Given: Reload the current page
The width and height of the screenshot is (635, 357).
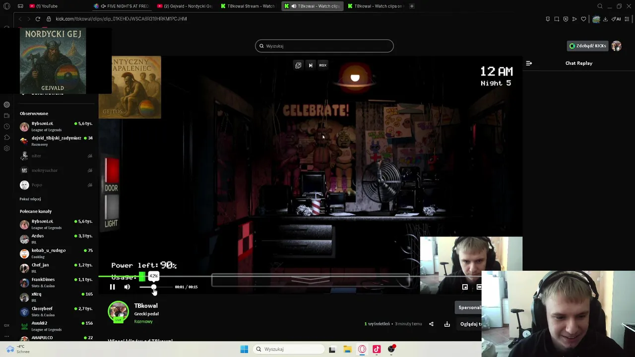Looking at the screenshot, I should click(38, 19).
